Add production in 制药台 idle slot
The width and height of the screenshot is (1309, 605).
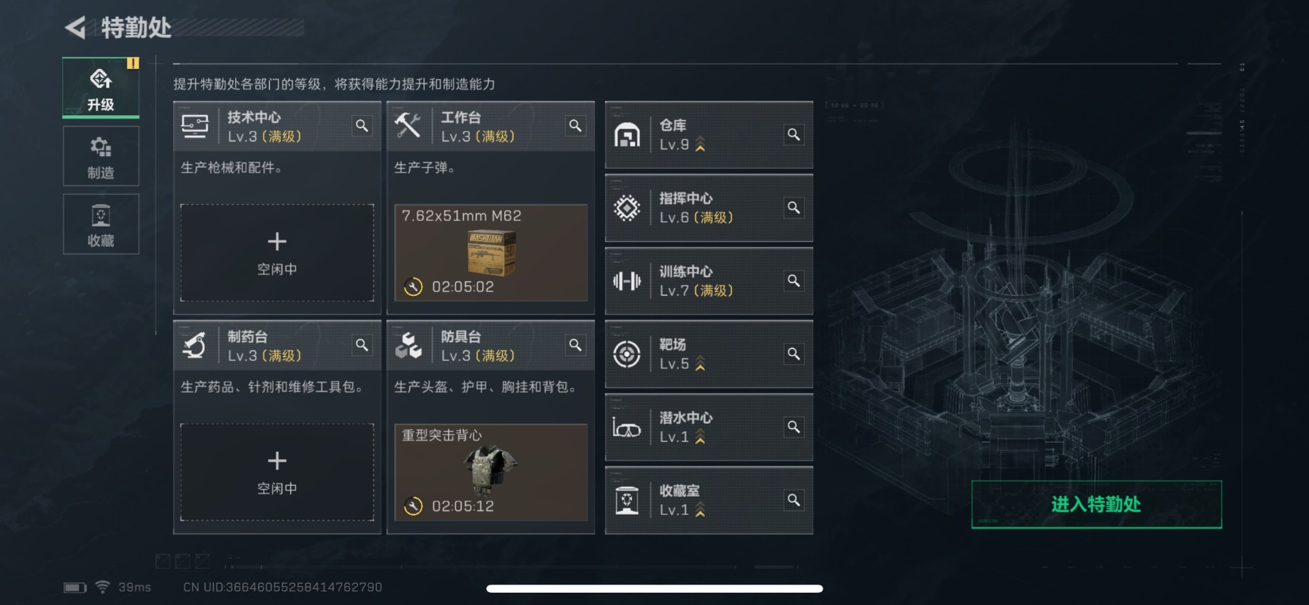(277, 472)
